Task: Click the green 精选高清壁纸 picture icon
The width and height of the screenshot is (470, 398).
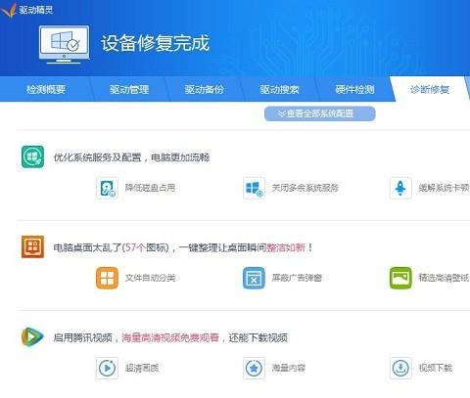Action: 400,278
